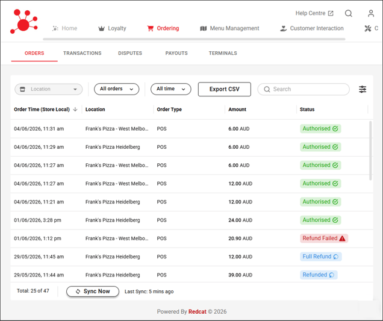Go to Home in main navigation
The height and width of the screenshot is (321, 383).
point(64,28)
